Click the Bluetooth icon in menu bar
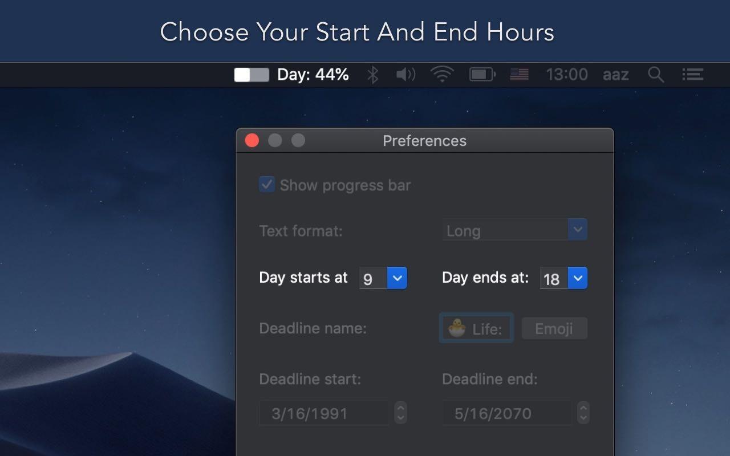The width and height of the screenshot is (730, 456). click(x=372, y=75)
